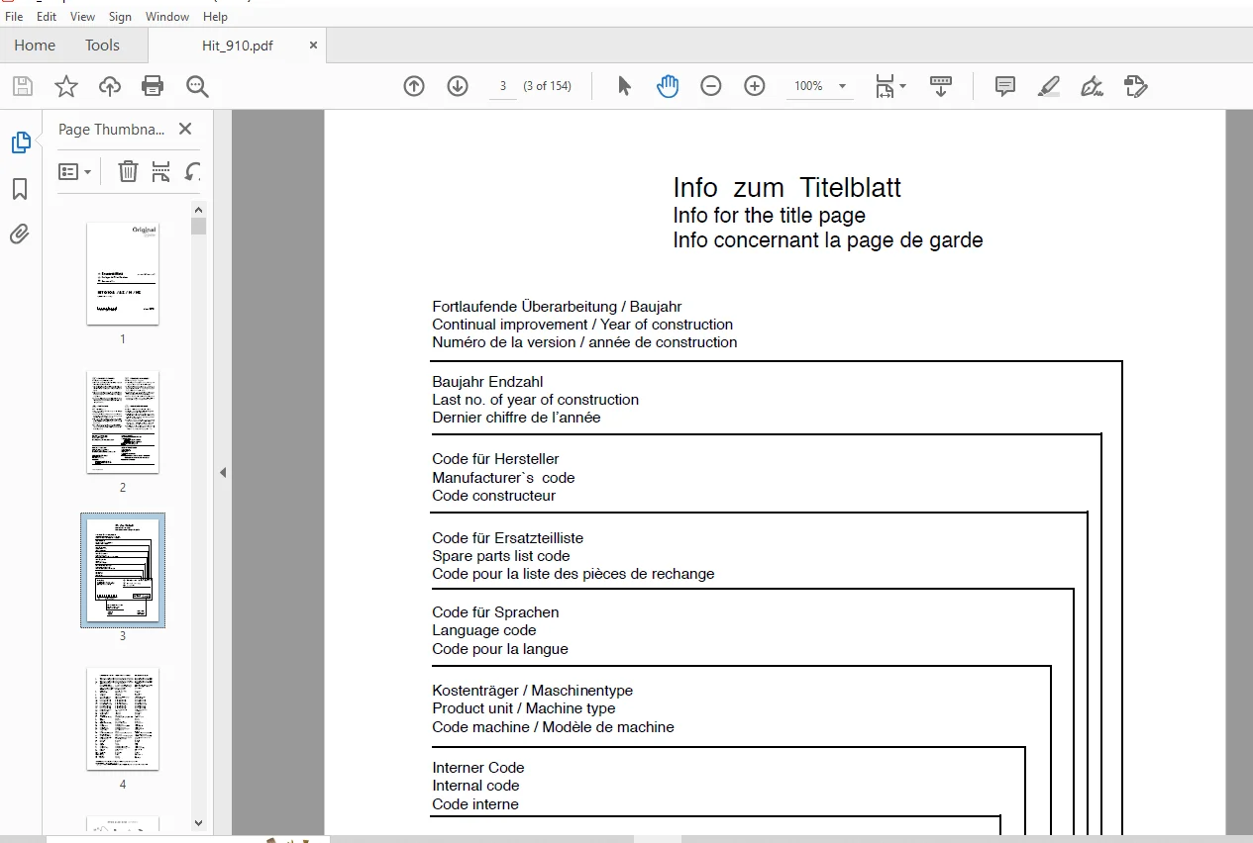Open the Window menu
Viewport: 1253px width, 843px height.
[x=167, y=17]
